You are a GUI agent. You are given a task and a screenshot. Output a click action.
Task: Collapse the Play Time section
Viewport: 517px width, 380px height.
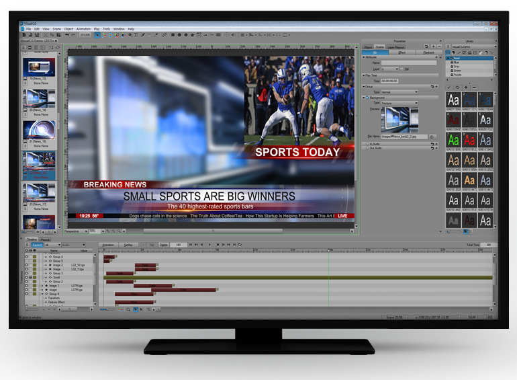[364, 75]
